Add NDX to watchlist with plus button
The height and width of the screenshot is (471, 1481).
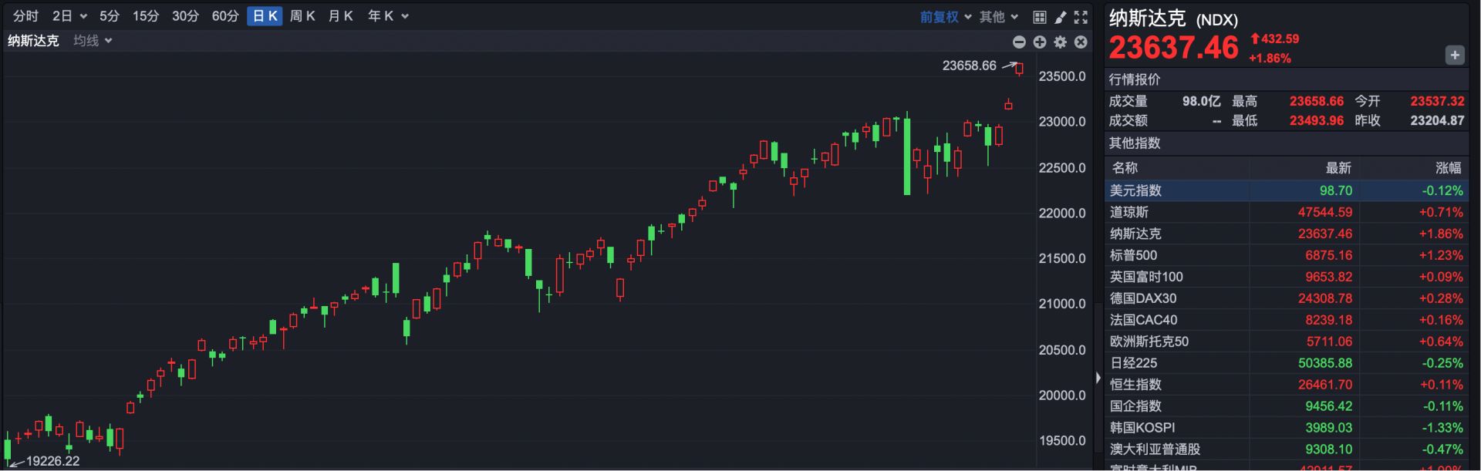click(1454, 55)
